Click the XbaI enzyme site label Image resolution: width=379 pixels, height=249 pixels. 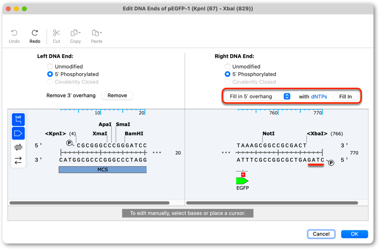pyautogui.click(x=317, y=134)
